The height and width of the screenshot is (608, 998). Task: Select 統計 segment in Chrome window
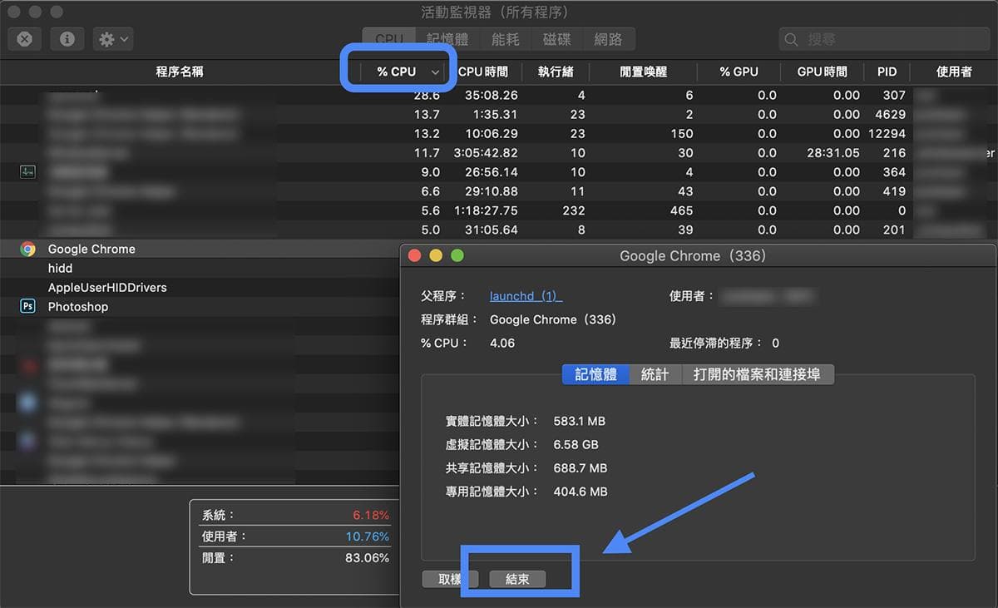point(655,374)
